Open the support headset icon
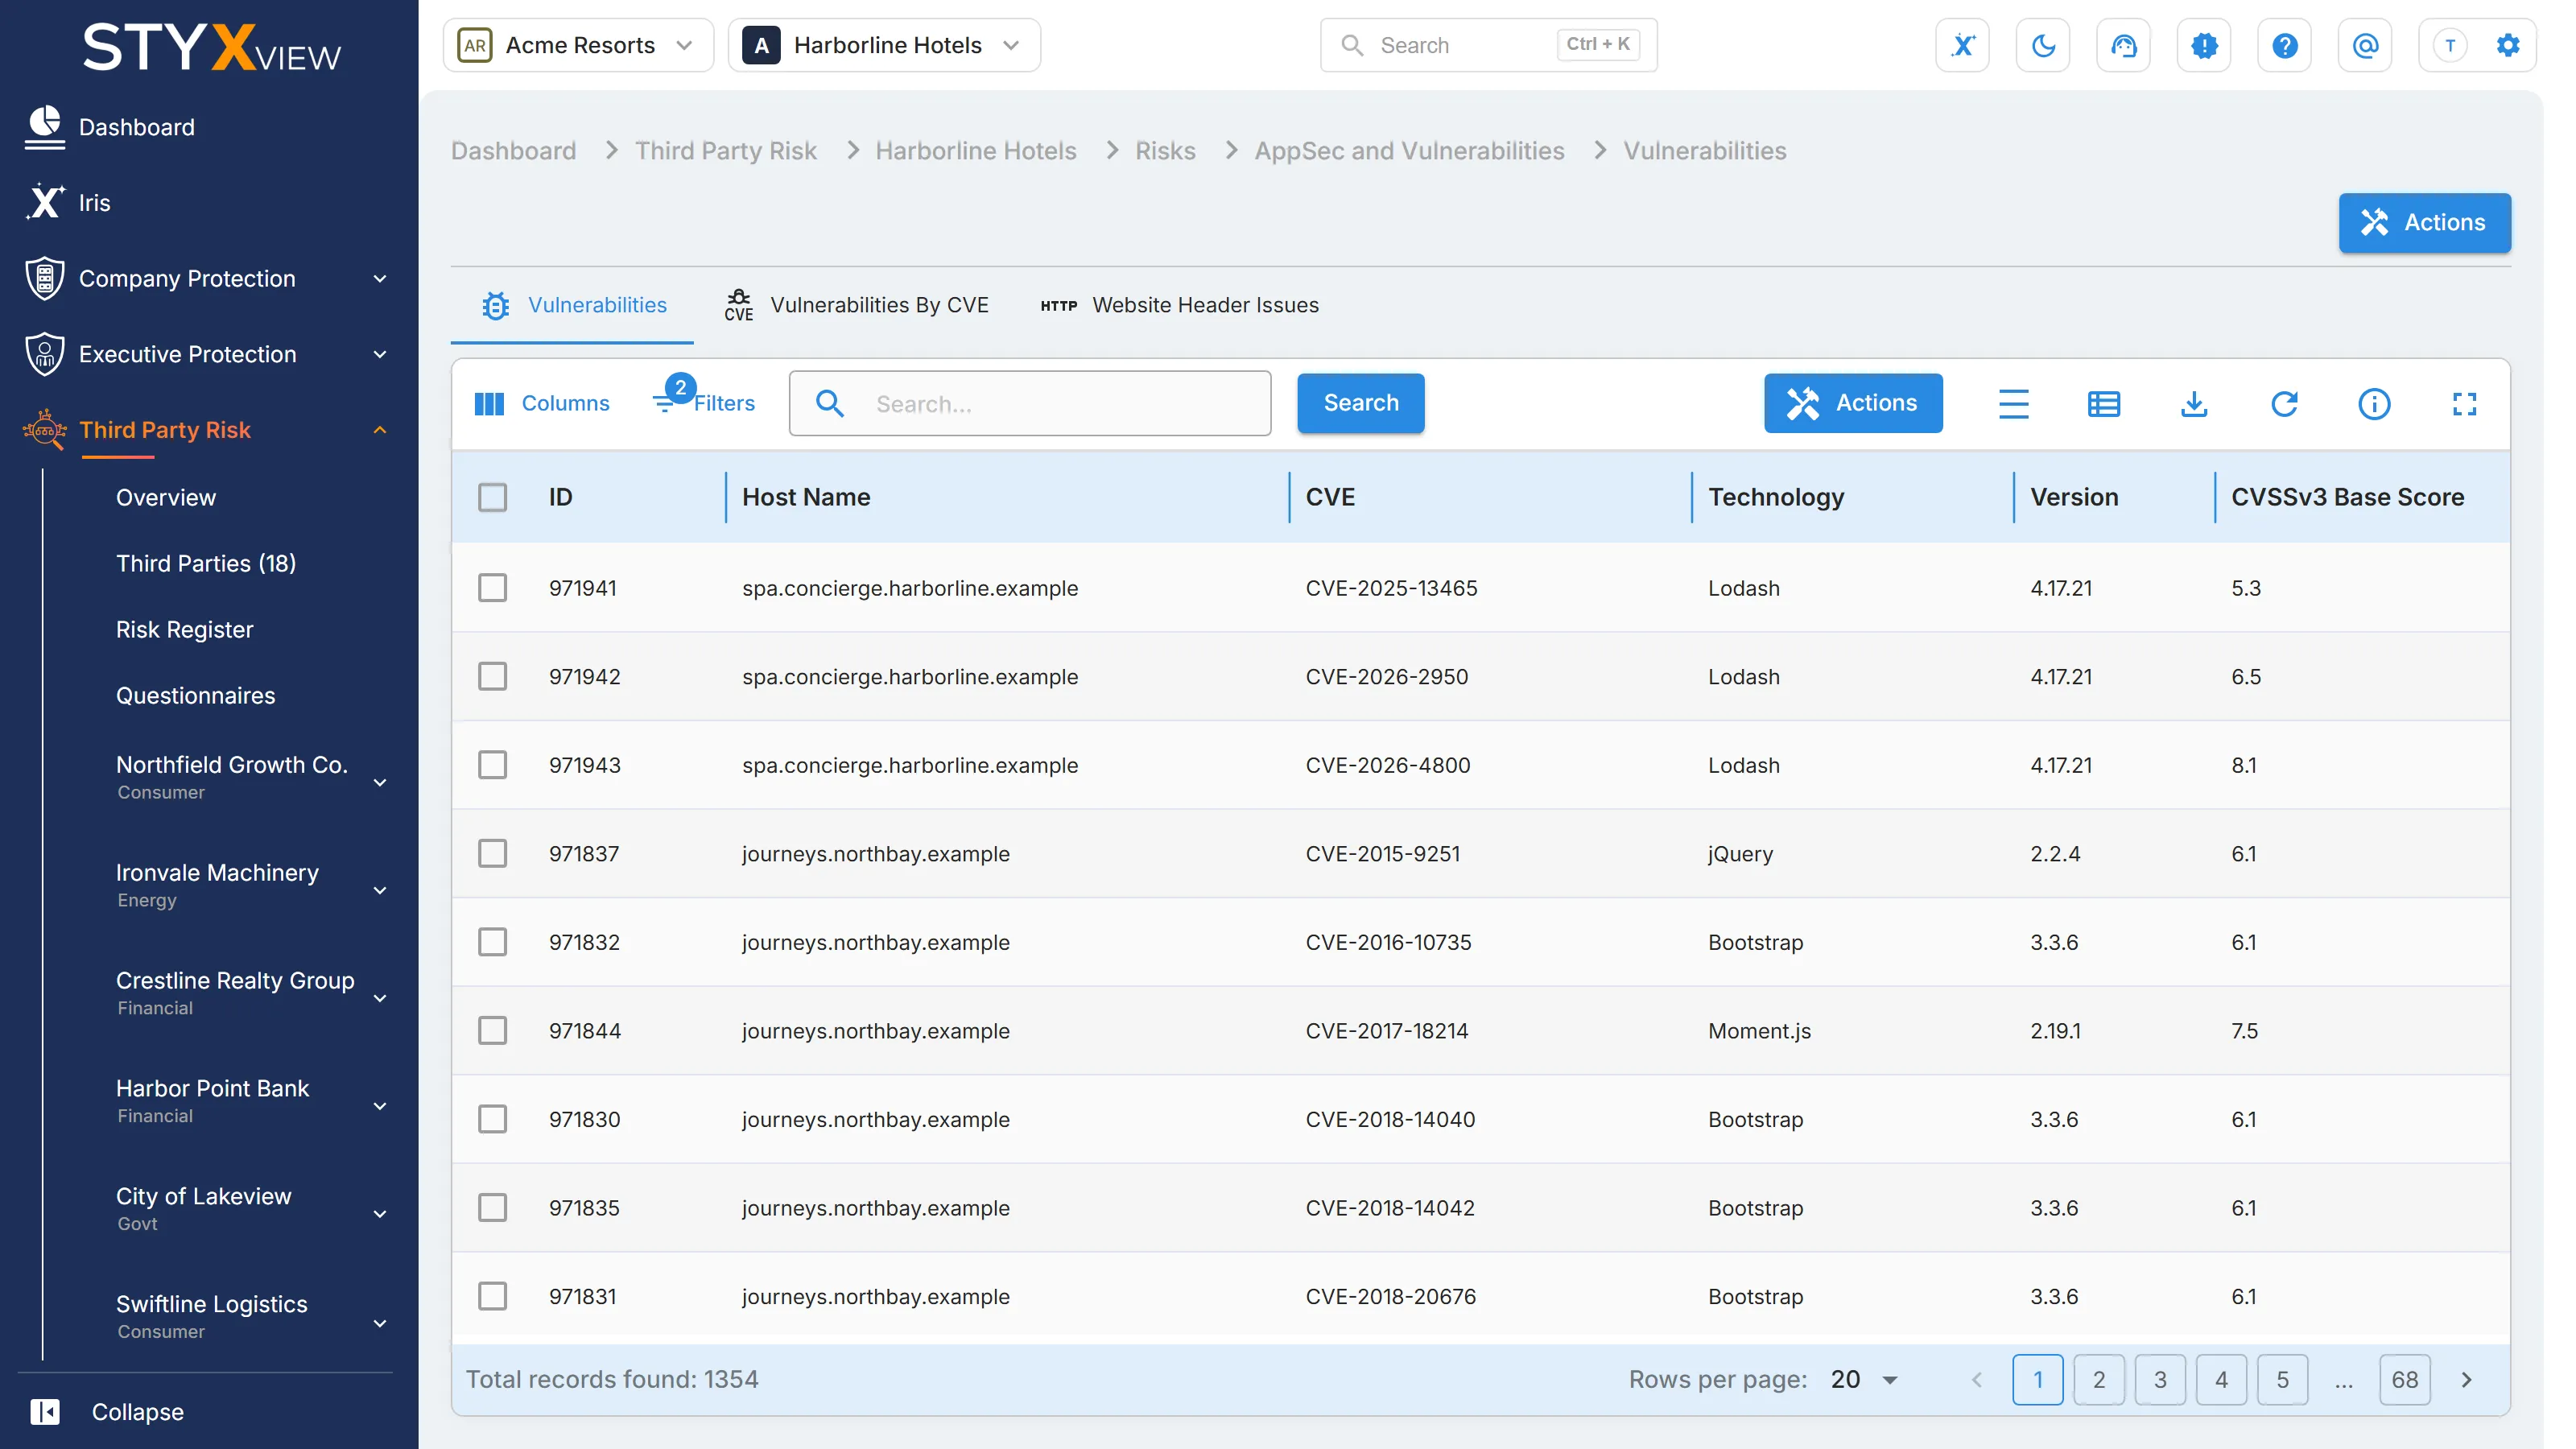Viewport: 2576px width, 1449px height. 2123,45
